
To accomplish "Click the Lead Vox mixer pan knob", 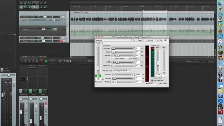I will 21,99.
